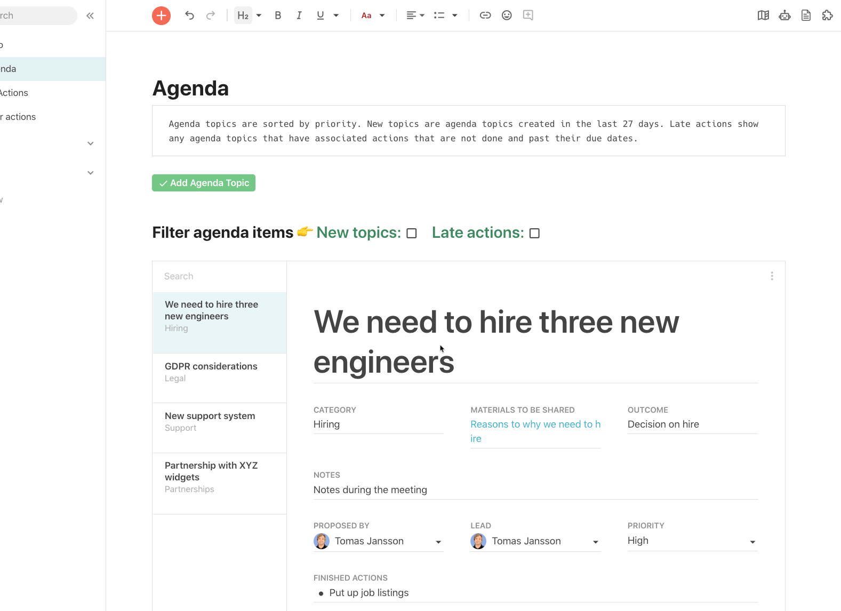The height and width of the screenshot is (611, 841).
Task: Add a comment with the comment icon
Action: (528, 15)
